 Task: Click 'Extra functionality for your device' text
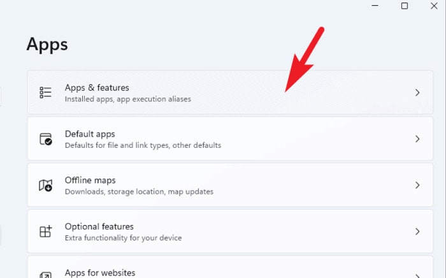(x=123, y=238)
